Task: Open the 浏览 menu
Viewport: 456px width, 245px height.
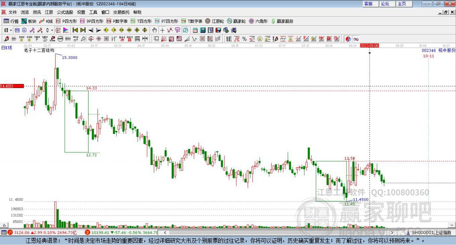Action: click(25, 12)
